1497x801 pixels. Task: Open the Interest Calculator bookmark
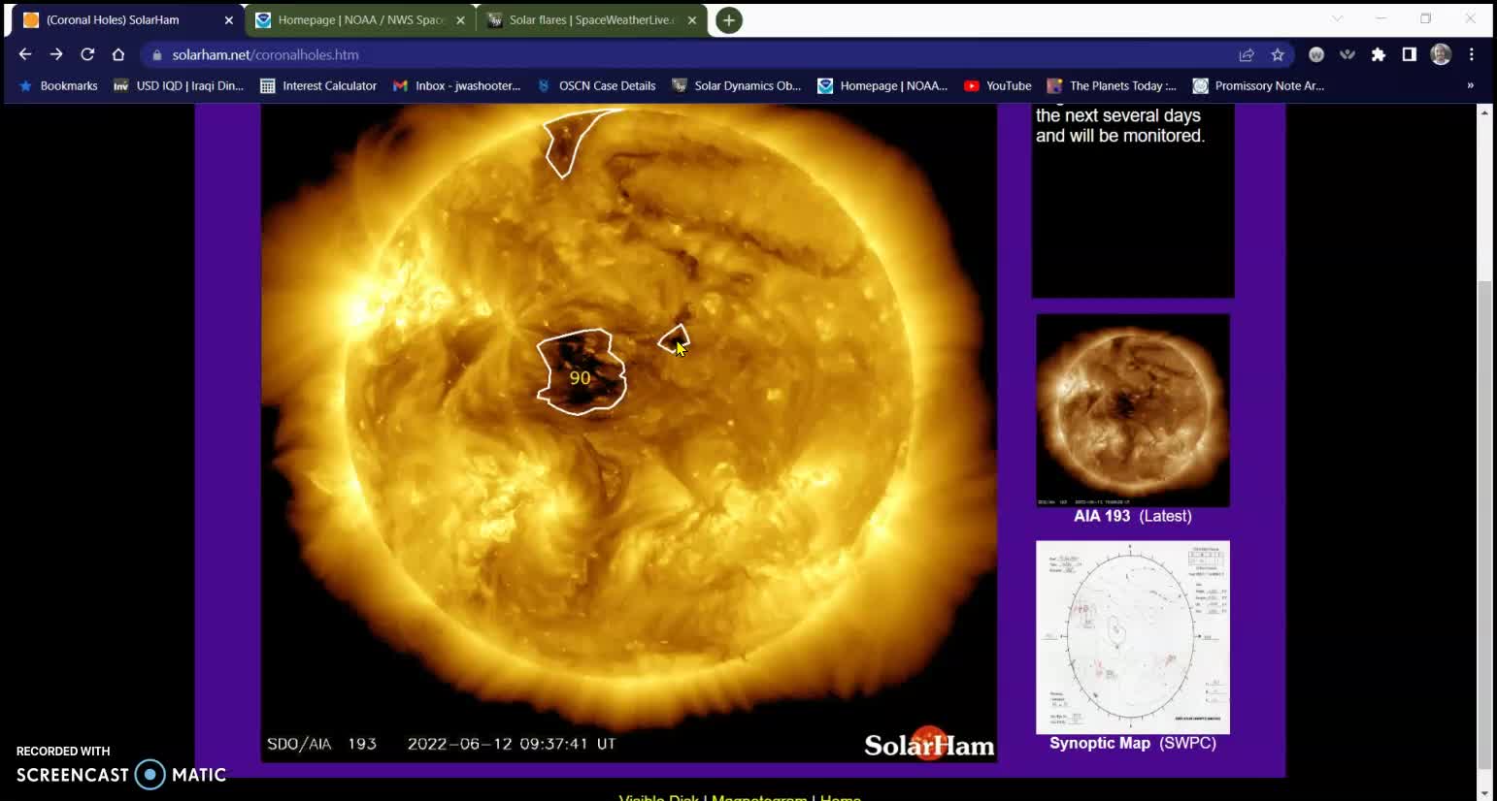pos(318,86)
